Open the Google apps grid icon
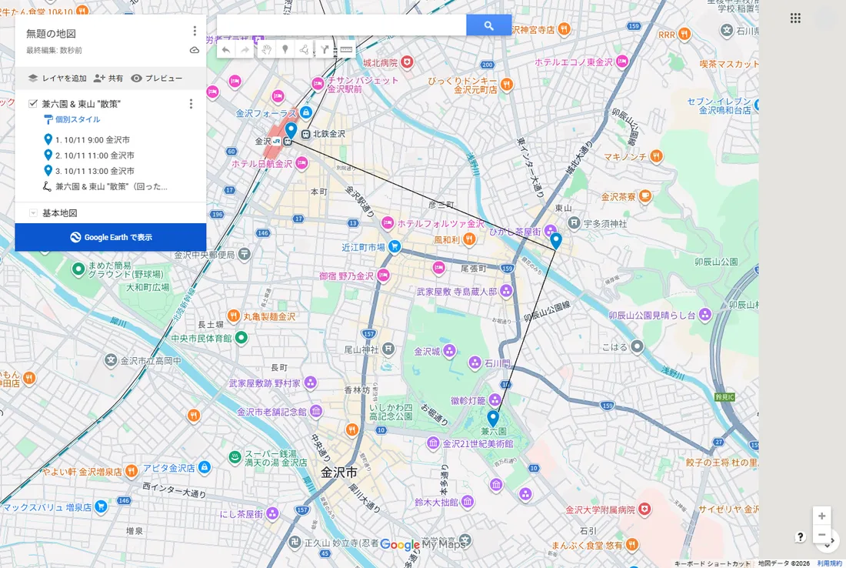 pyautogui.click(x=795, y=18)
